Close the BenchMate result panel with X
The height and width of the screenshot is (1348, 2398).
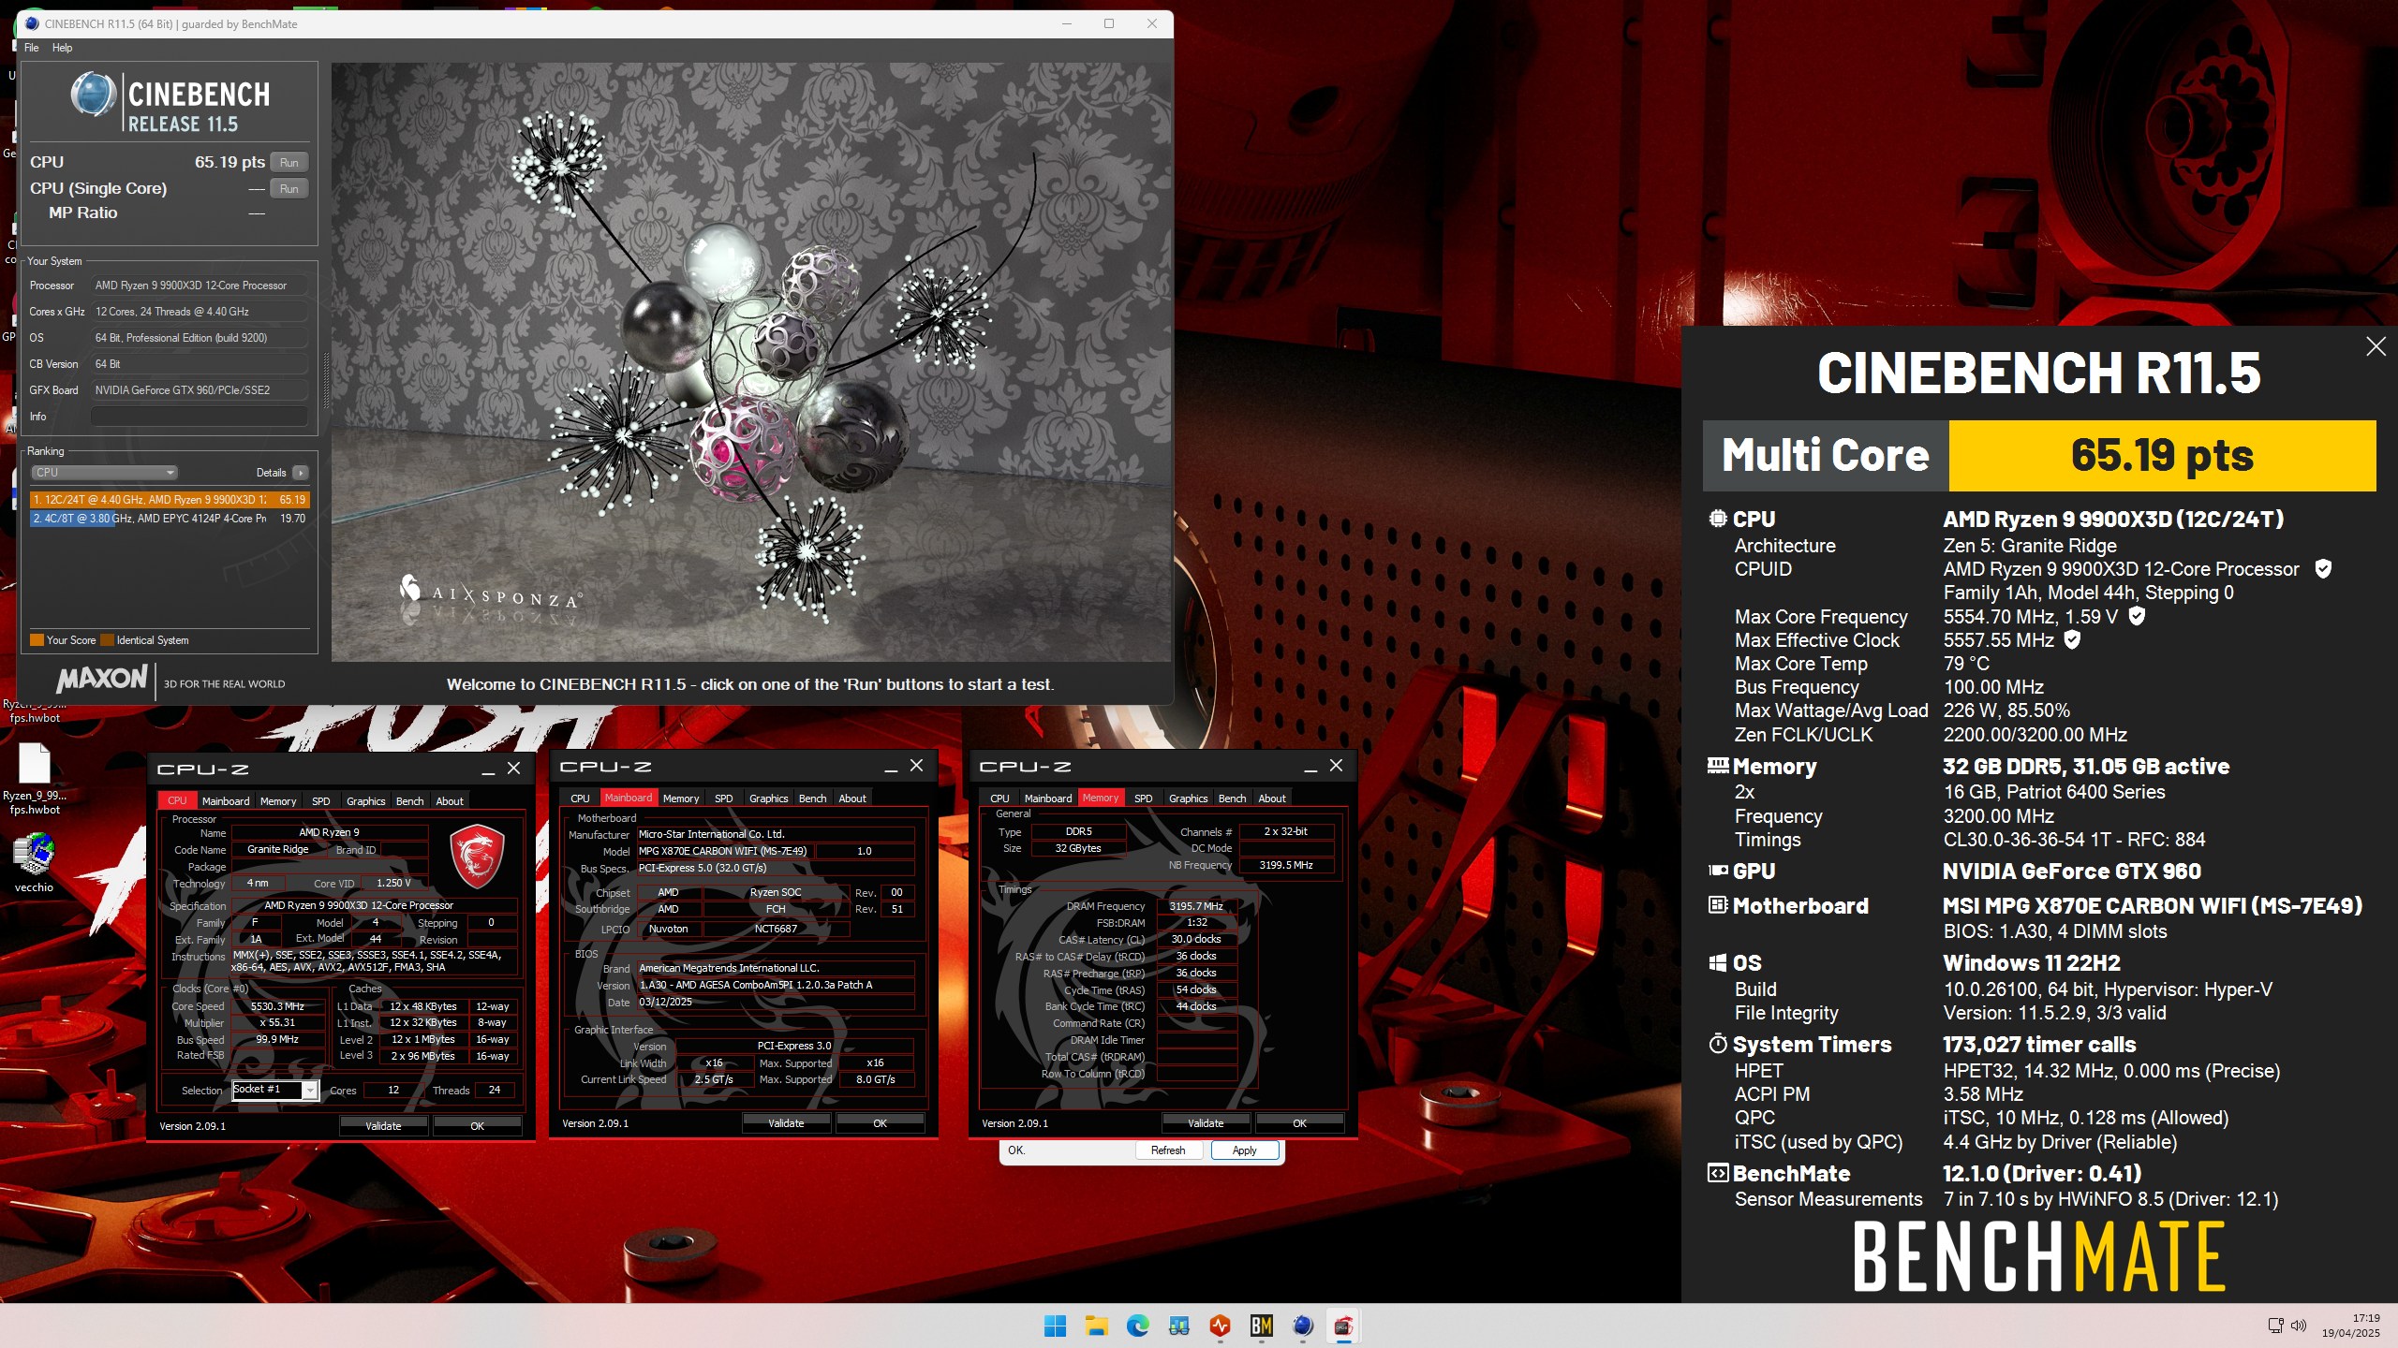click(2376, 346)
